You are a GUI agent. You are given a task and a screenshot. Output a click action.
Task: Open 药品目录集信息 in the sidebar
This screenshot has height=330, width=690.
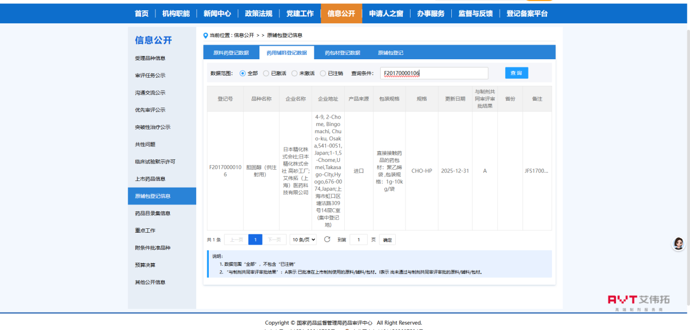tap(162, 213)
